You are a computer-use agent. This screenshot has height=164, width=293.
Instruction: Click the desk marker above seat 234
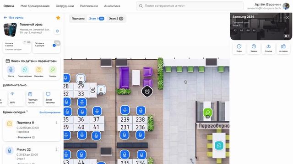click(x=141, y=154)
